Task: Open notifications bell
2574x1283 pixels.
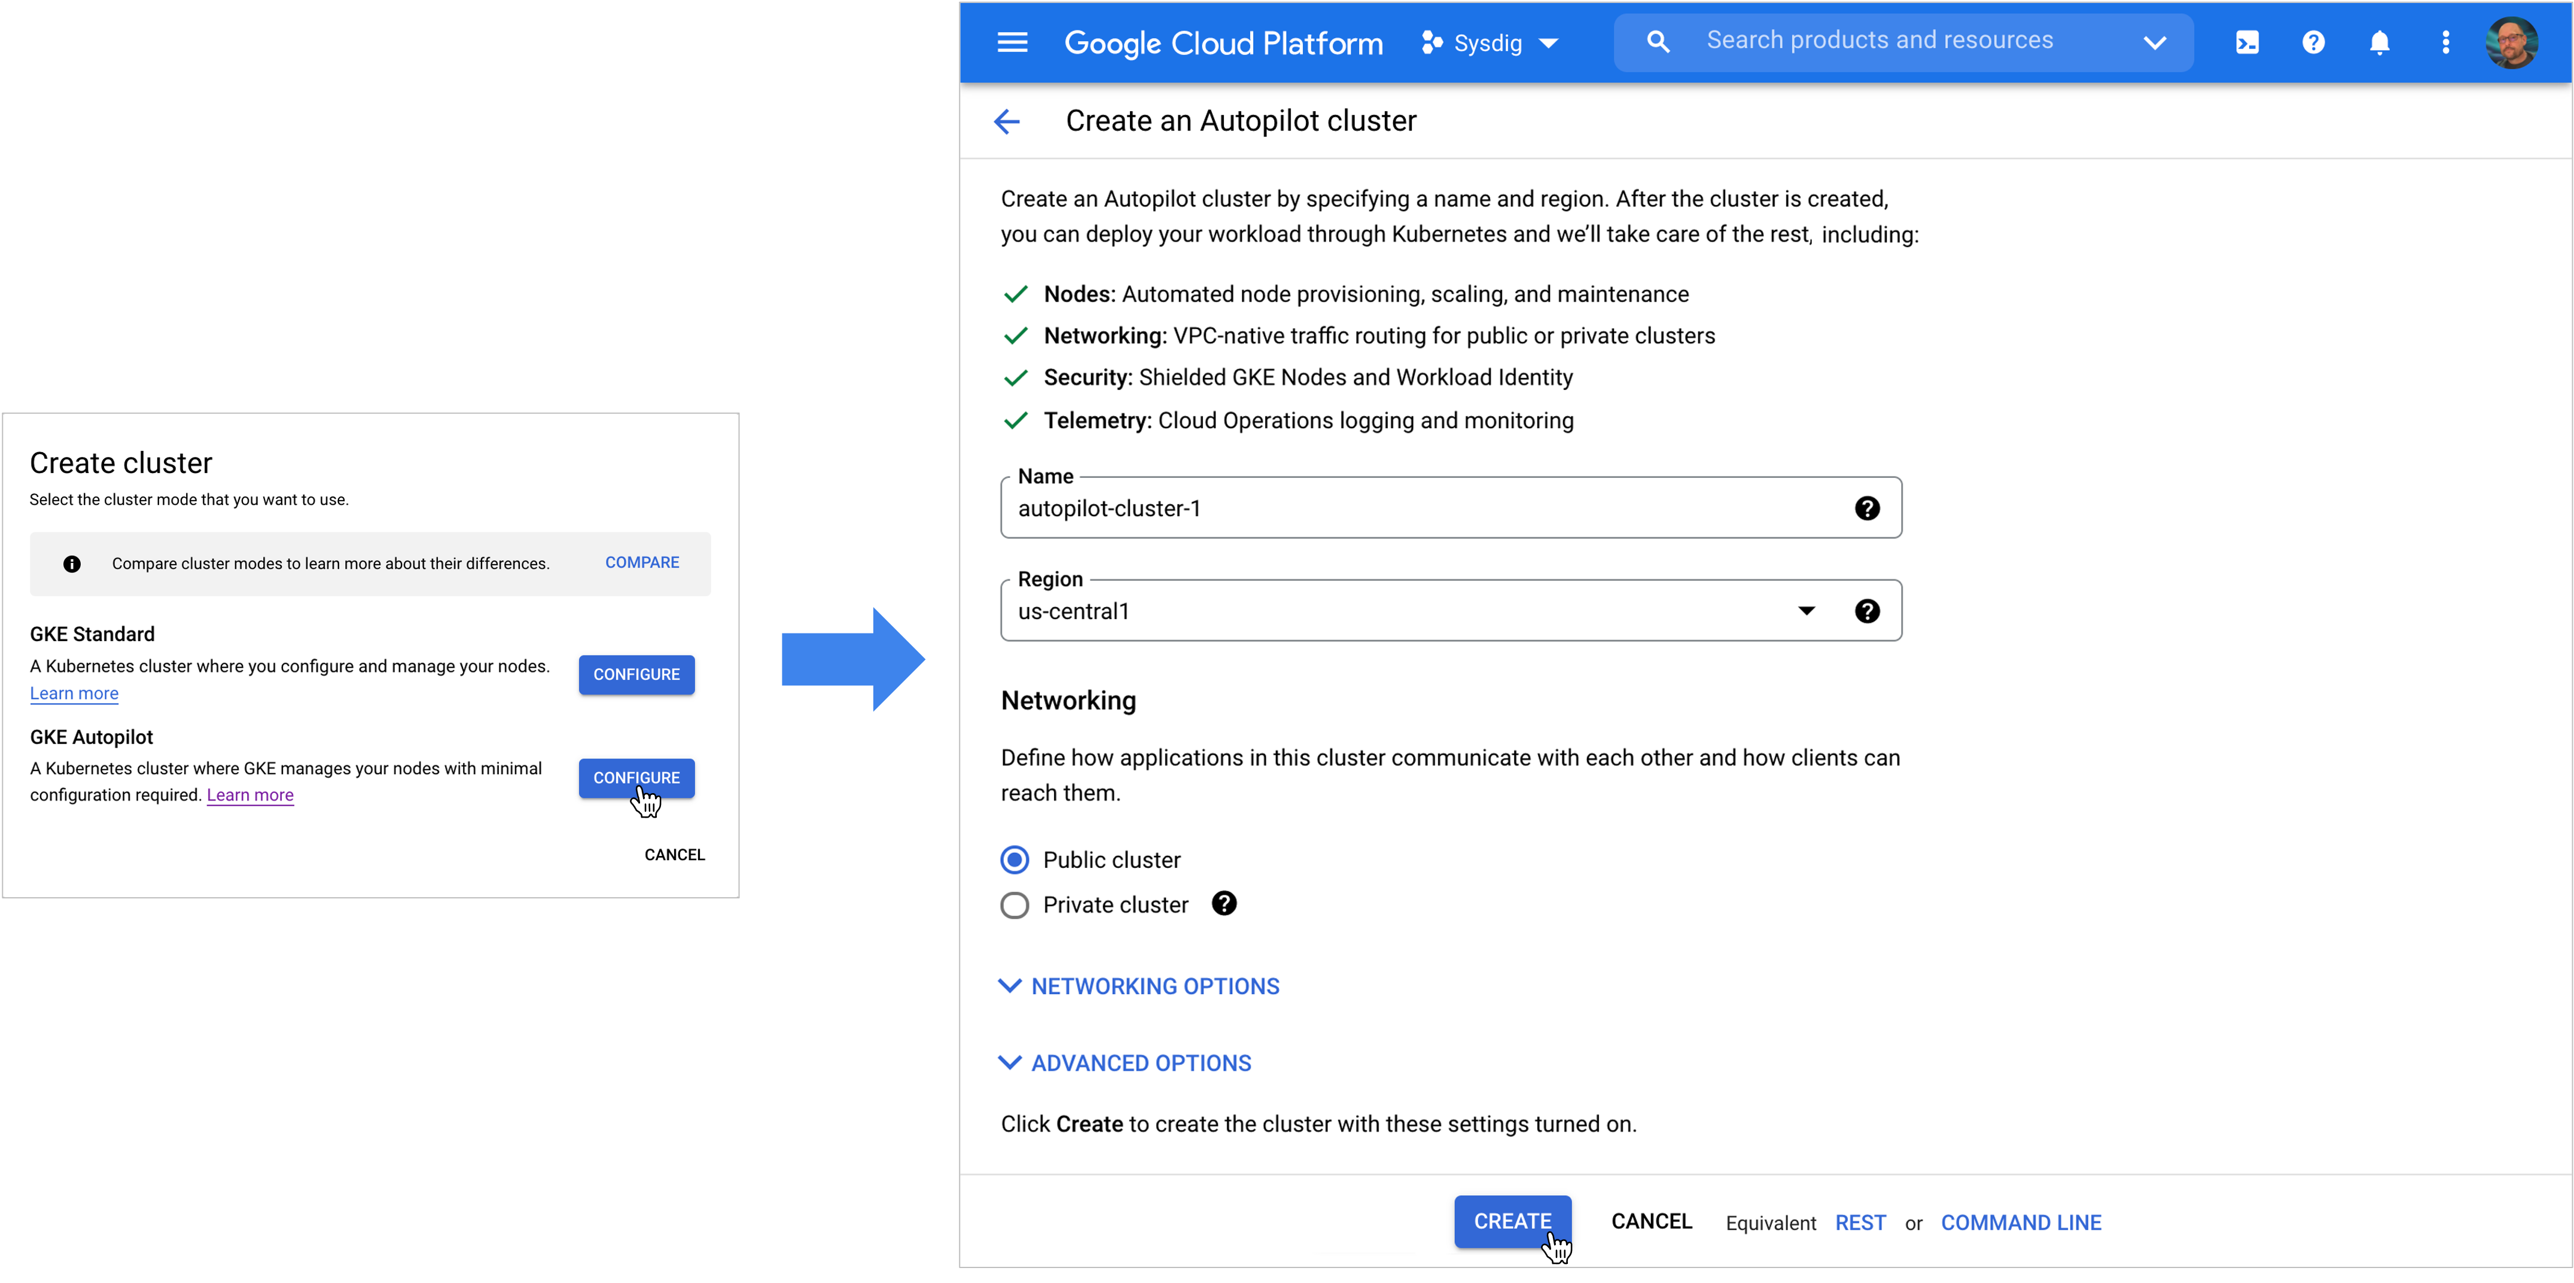Action: pos(2380,42)
